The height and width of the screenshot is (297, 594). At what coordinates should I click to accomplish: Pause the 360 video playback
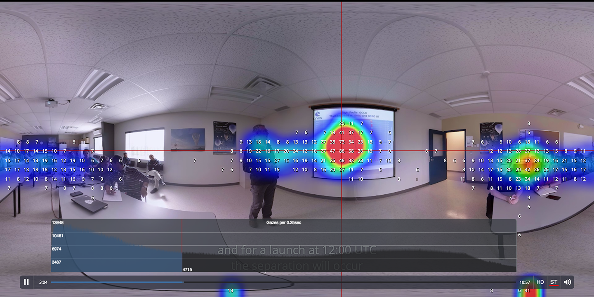tap(26, 282)
